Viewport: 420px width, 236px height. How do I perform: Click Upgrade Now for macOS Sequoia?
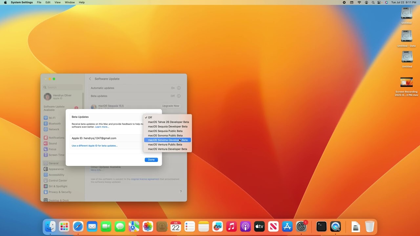tap(171, 106)
